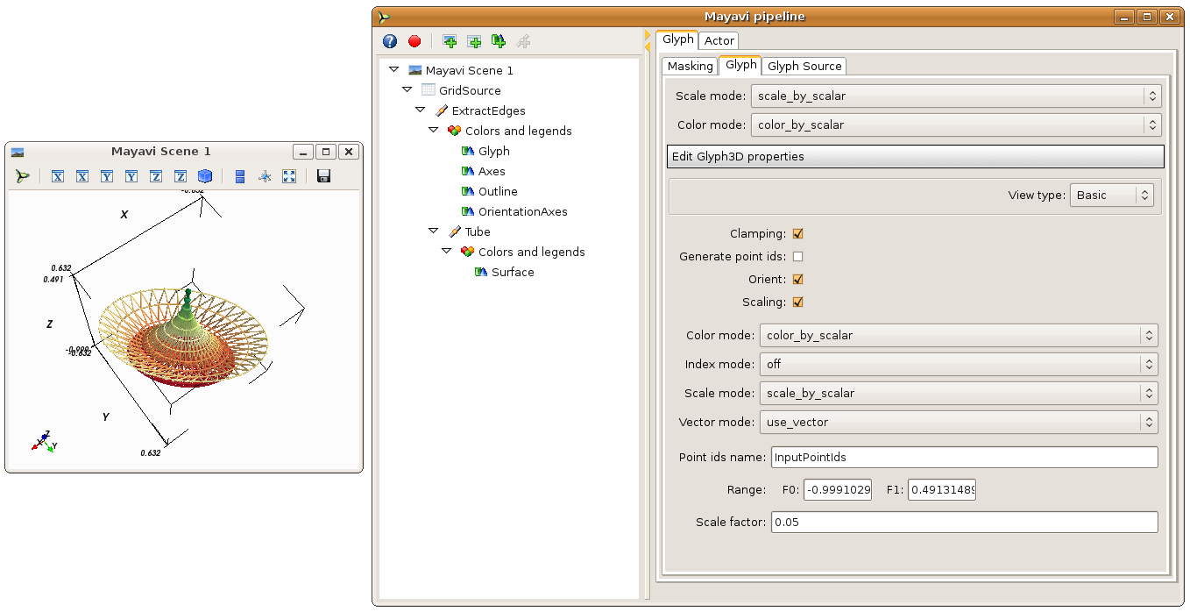Screen dimensions: 1190x612
Task: Collapse the ExtractEdges tree node
Action: [420, 110]
